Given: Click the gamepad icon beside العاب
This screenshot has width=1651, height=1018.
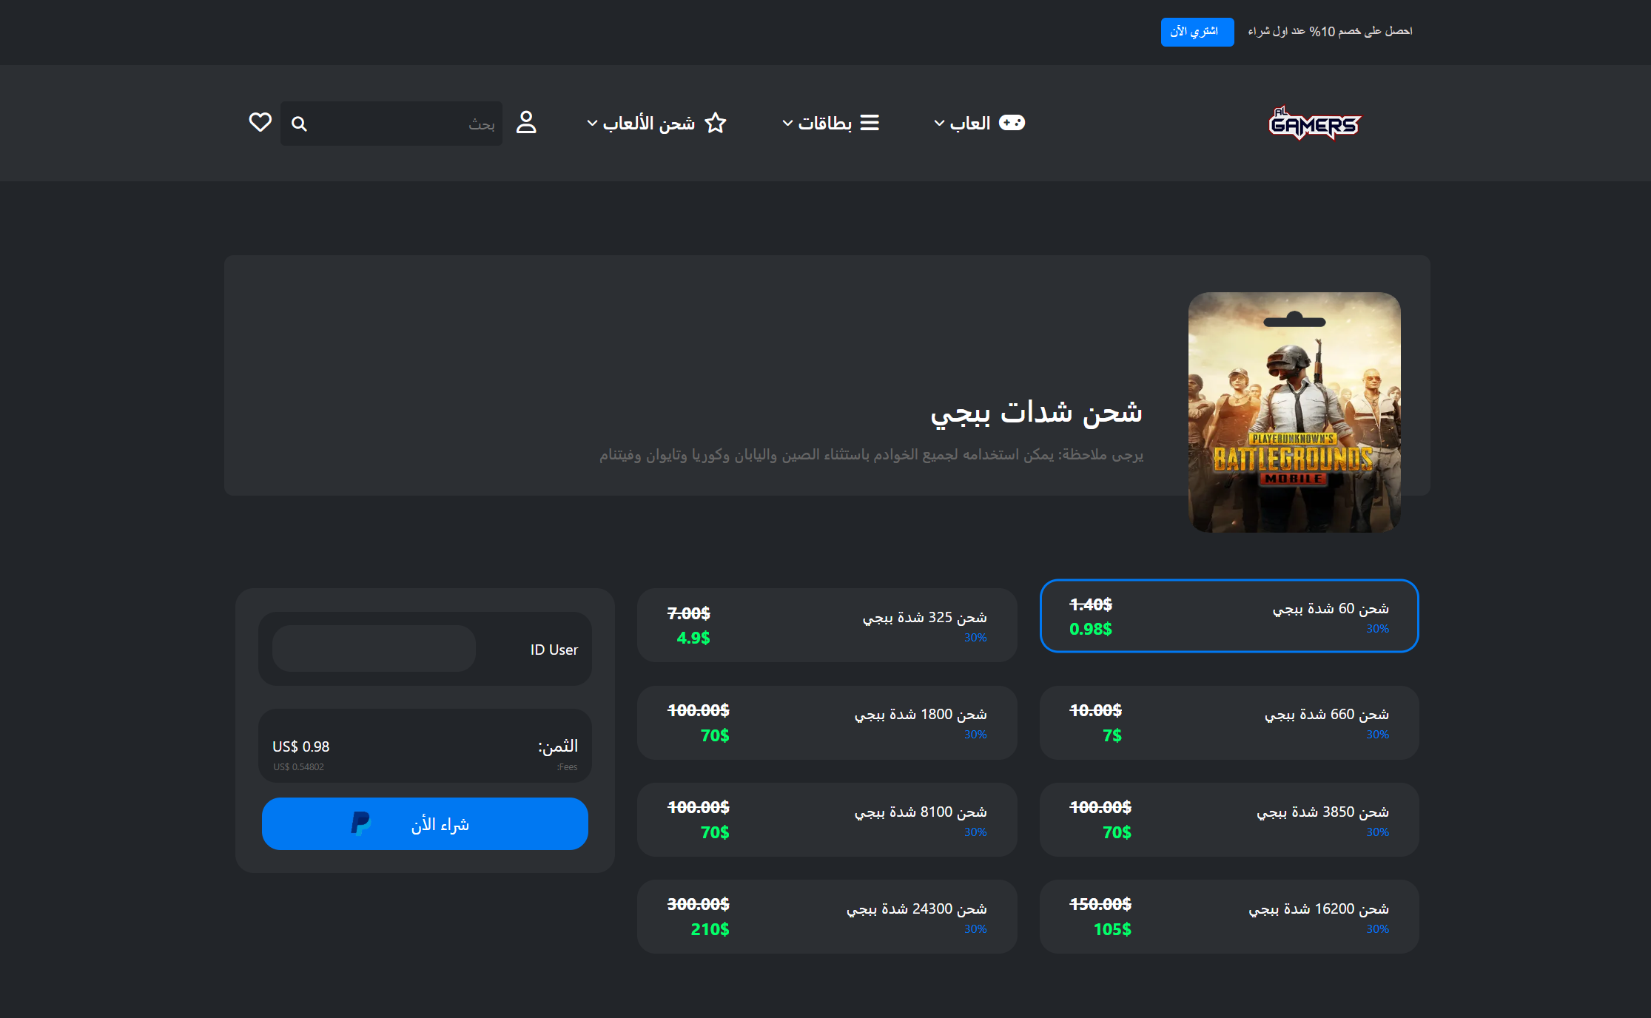Looking at the screenshot, I should 1012,123.
